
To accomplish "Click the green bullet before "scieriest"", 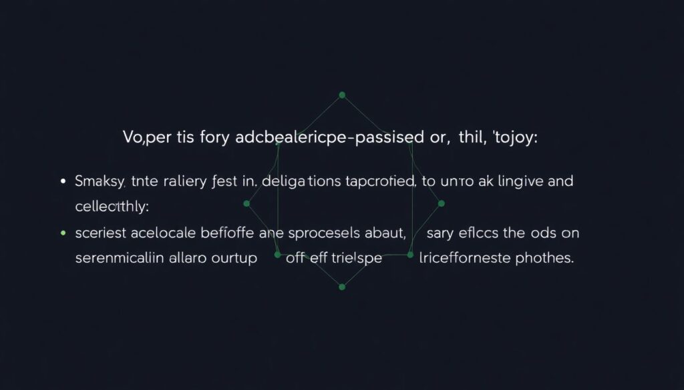I will point(63,233).
